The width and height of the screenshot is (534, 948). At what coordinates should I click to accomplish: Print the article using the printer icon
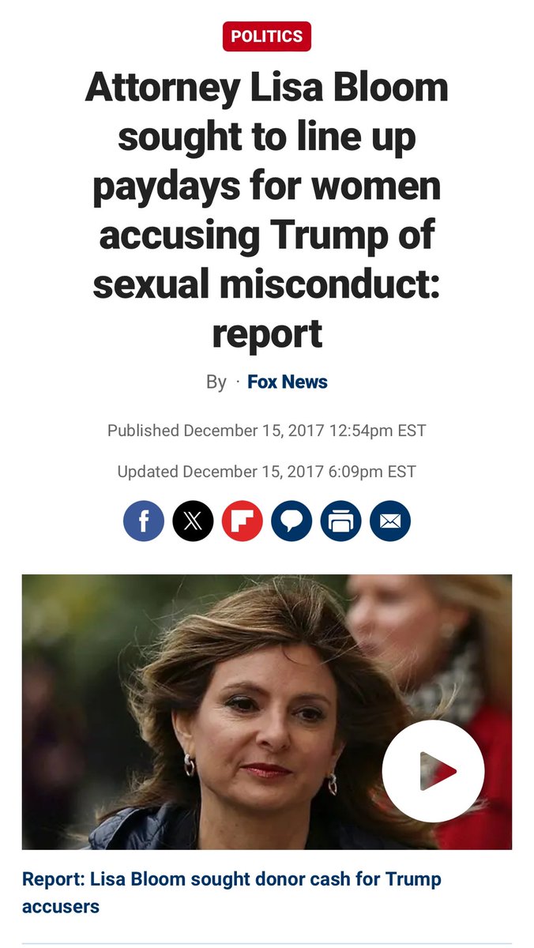tap(341, 521)
